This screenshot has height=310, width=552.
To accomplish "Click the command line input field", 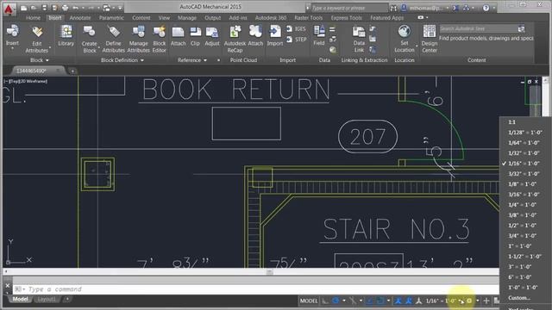I will coord(256,289).
